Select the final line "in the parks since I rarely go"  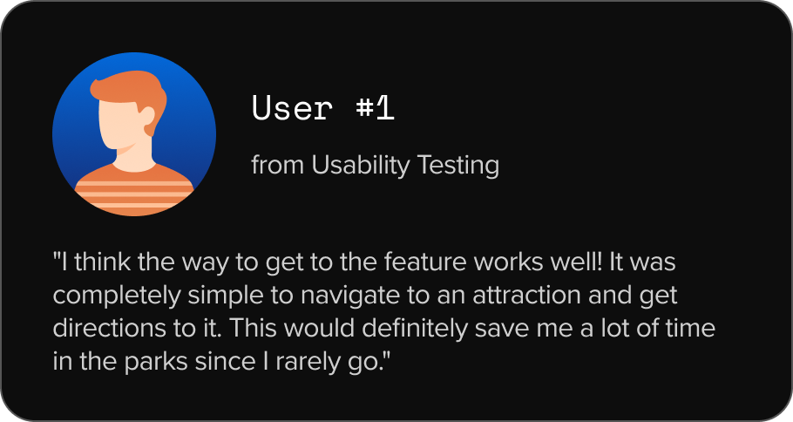pyautogui.click(x=222, y=362)
